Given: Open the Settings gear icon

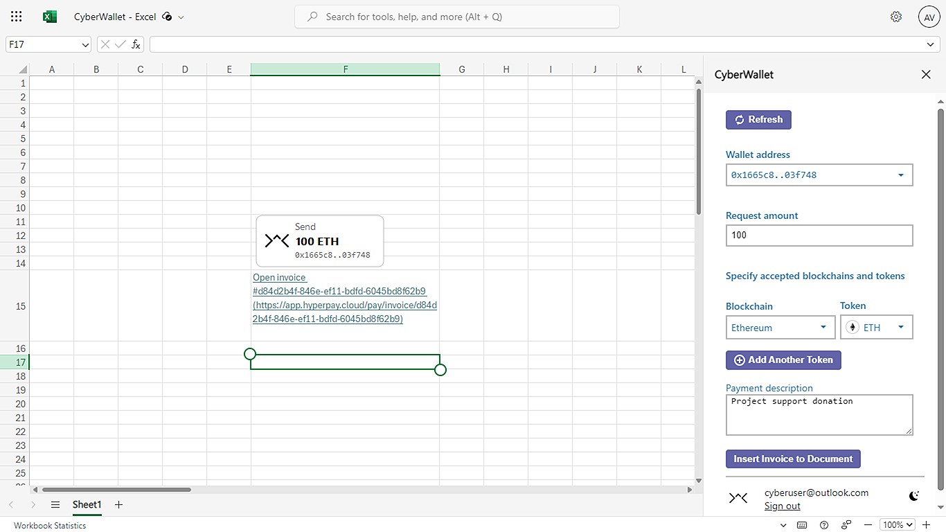Looking at the screenshot, I should pyautogui.click(x=896, y=17).
